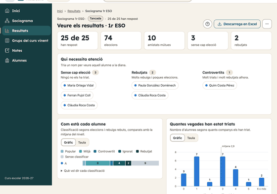This screenshot has width=277, height=194.
Task: Select the Sociograma network icon
Action: coord(7,21)
